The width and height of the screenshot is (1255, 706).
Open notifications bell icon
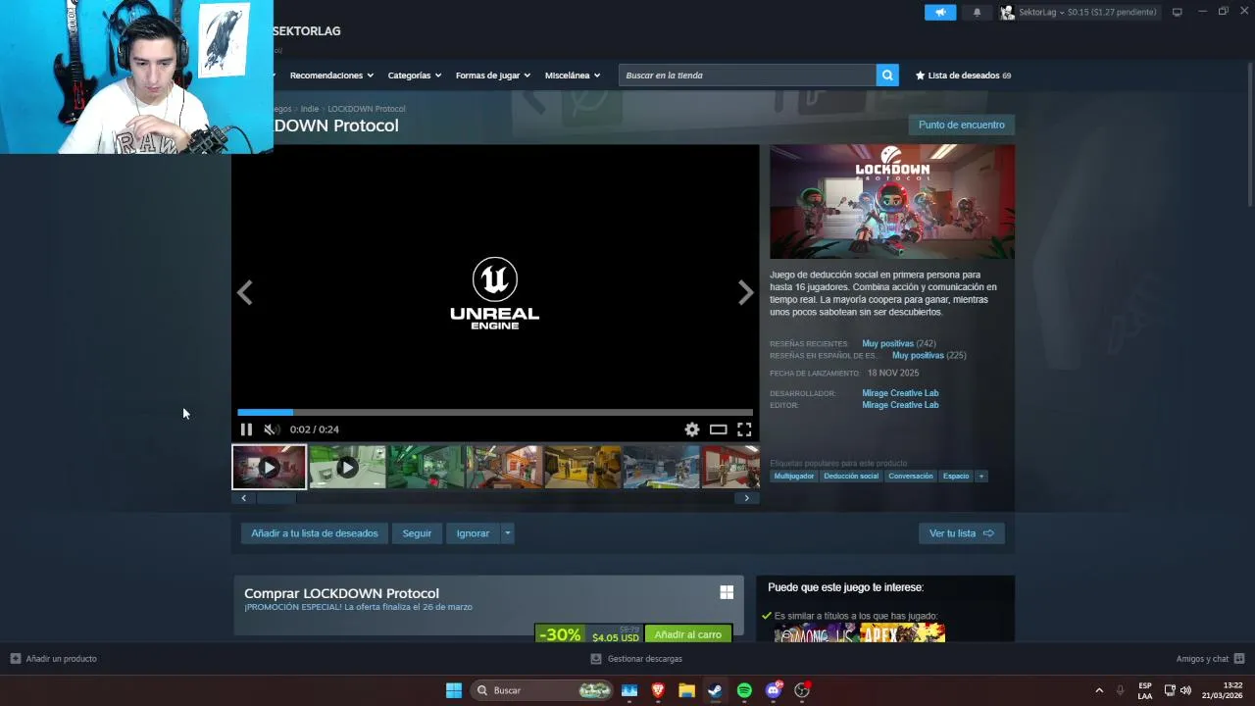pos(977,12)
